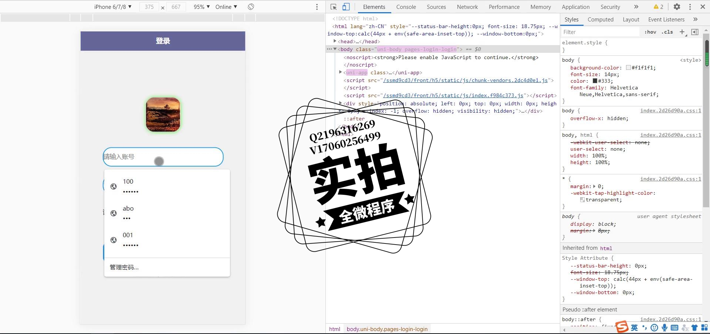Click the styles Filter input
The height and width of the screenshot is (334, 710).
600,32
